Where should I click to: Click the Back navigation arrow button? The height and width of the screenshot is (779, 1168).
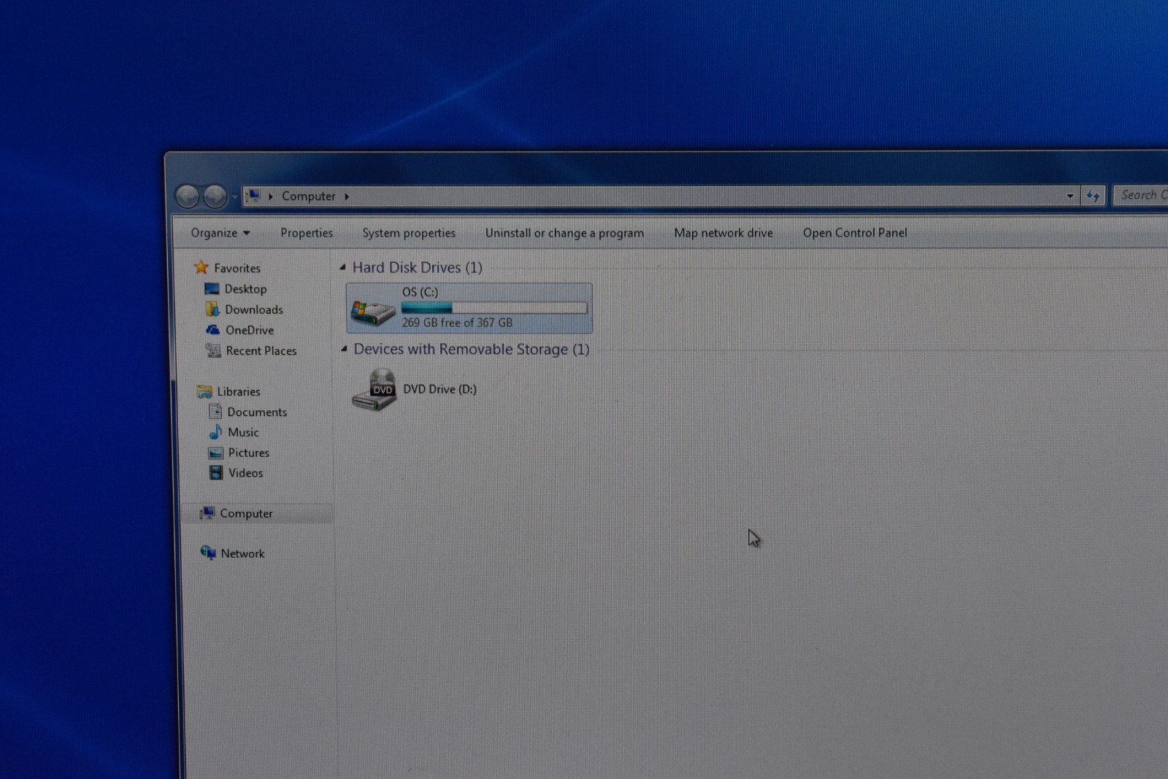pyautogui.click(x=188, y=196)
